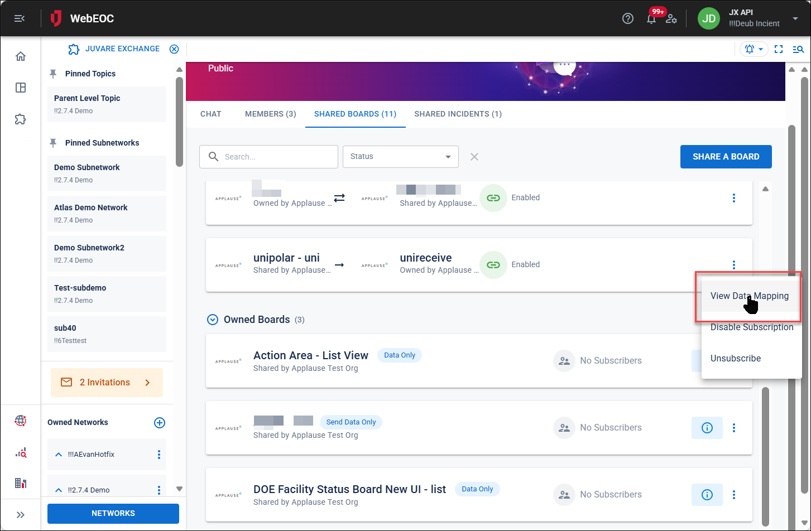Click the DOE Facility Status Board New UI title
The height and width of the screenshot is (531, 811).
click(350, 489)
